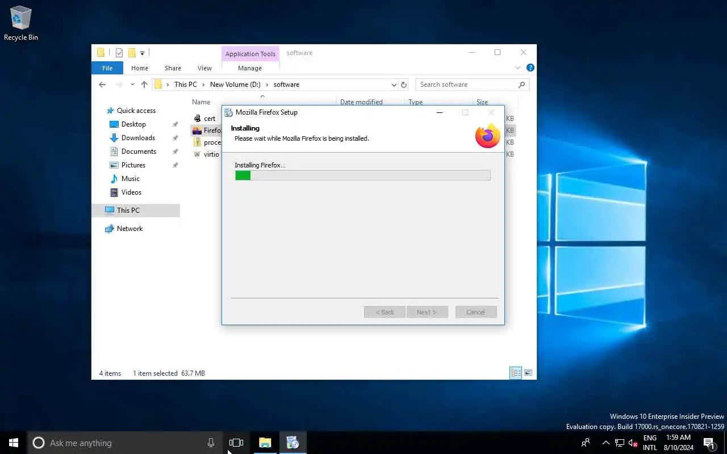Open Task View on the taskbar
Screen dimensions: 727x454
pyautogui.click(x=236, y=443)
